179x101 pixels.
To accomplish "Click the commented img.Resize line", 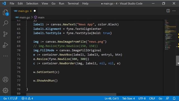I will pos(65,46).
